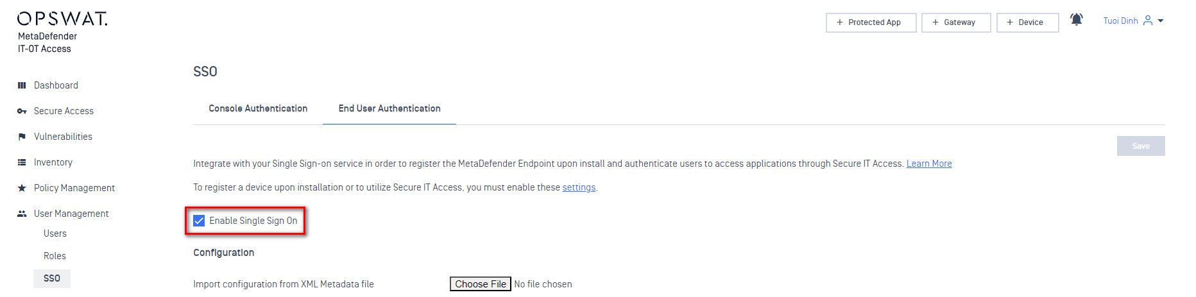Follow the settings hyperlink
The image size is (1196, 297).
click(x=579, y=187)
